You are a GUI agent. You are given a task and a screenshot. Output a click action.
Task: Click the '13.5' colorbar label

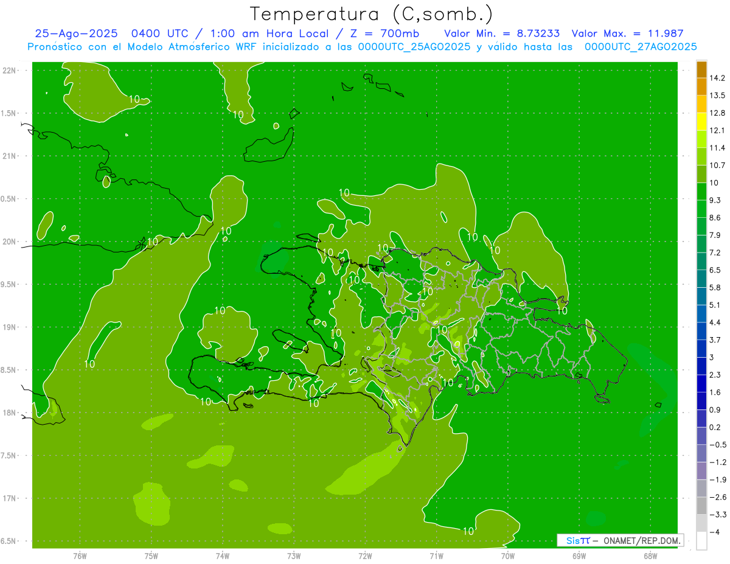(x=718, y=96)
